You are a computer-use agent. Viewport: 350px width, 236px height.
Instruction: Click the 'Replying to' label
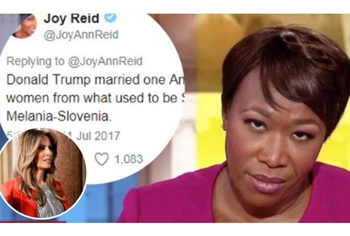35,61
